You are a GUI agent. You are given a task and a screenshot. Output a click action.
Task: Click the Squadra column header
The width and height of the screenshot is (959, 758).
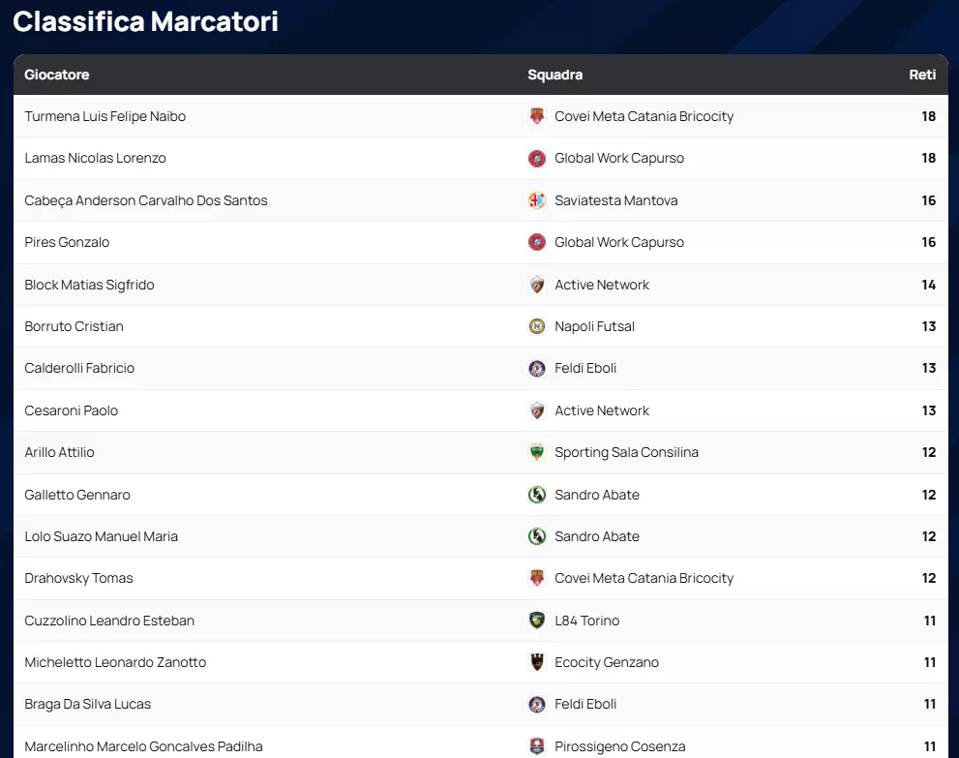click(554, 75)
